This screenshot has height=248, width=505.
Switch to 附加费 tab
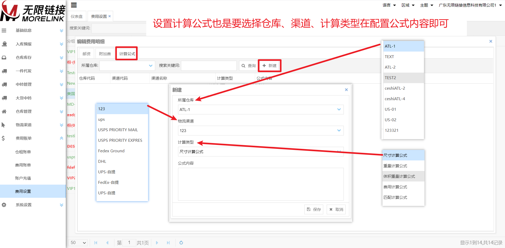pos(105,54)
